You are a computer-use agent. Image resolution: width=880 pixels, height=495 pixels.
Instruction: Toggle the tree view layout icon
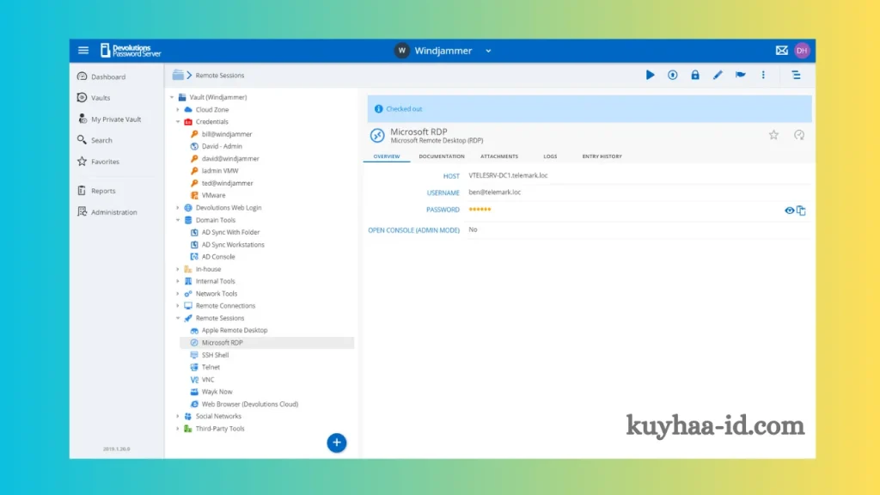pos(796,75)
